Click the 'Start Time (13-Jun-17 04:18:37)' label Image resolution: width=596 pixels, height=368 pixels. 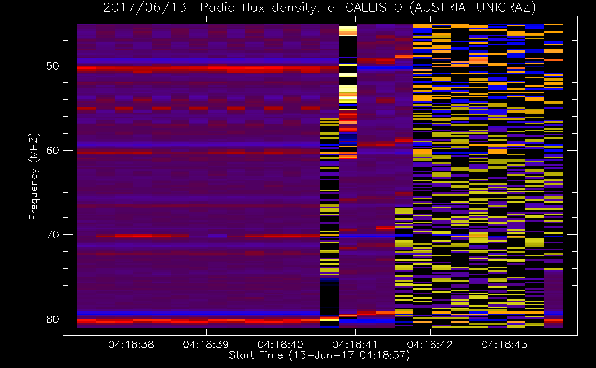(319, 355)
